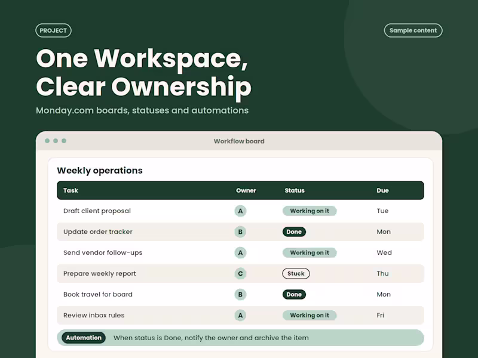This screenshot has height=358, width=478.
Task: Open the Update order tracker task
Action: pos(98,232)
